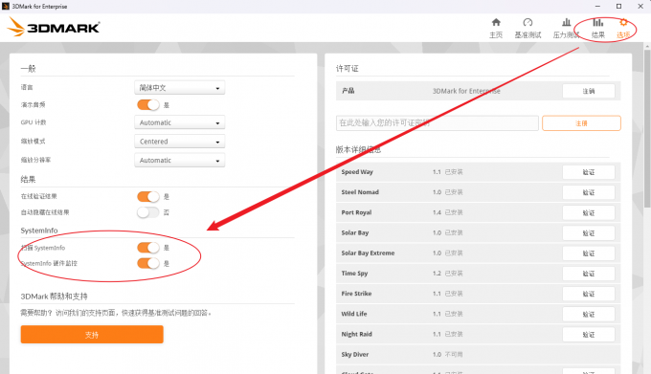
Task: Toggle the Scan SystemInfo switch
Action: [x=148, y=248]
